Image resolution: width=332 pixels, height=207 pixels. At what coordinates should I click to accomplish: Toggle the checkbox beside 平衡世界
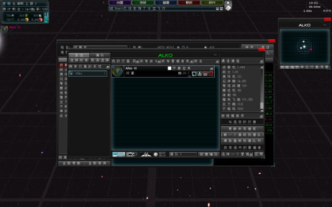pos(169,68)
